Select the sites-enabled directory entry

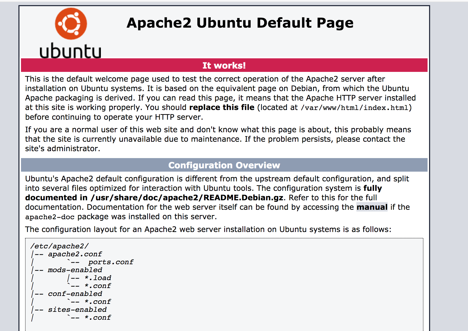77,310
